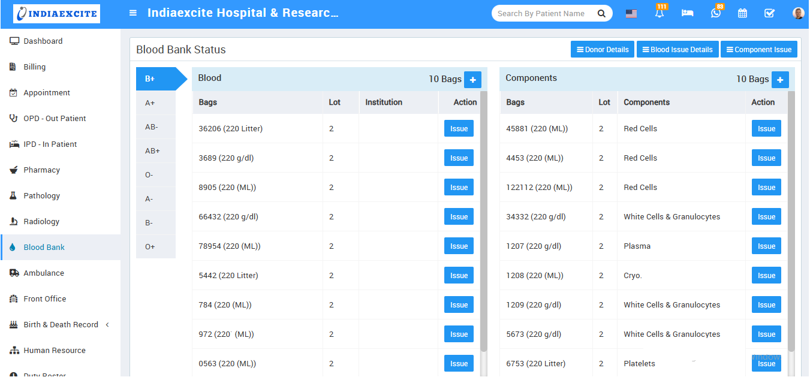This screenshot has height=392, width=810.
Task: Open the calendar icon in header
Action: coord(742,13)
